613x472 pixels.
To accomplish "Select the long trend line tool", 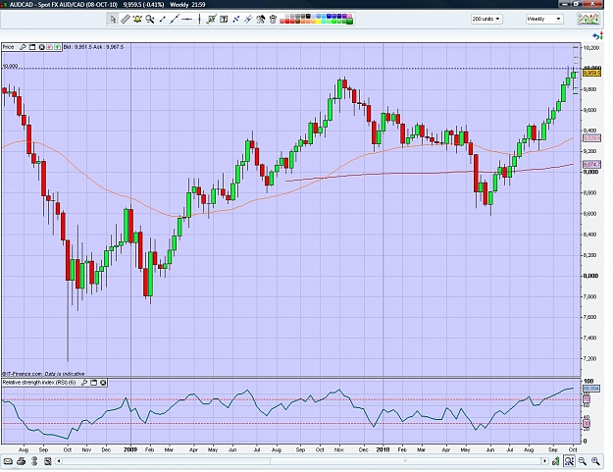I will pyautogui.click(x=175, y=19).
